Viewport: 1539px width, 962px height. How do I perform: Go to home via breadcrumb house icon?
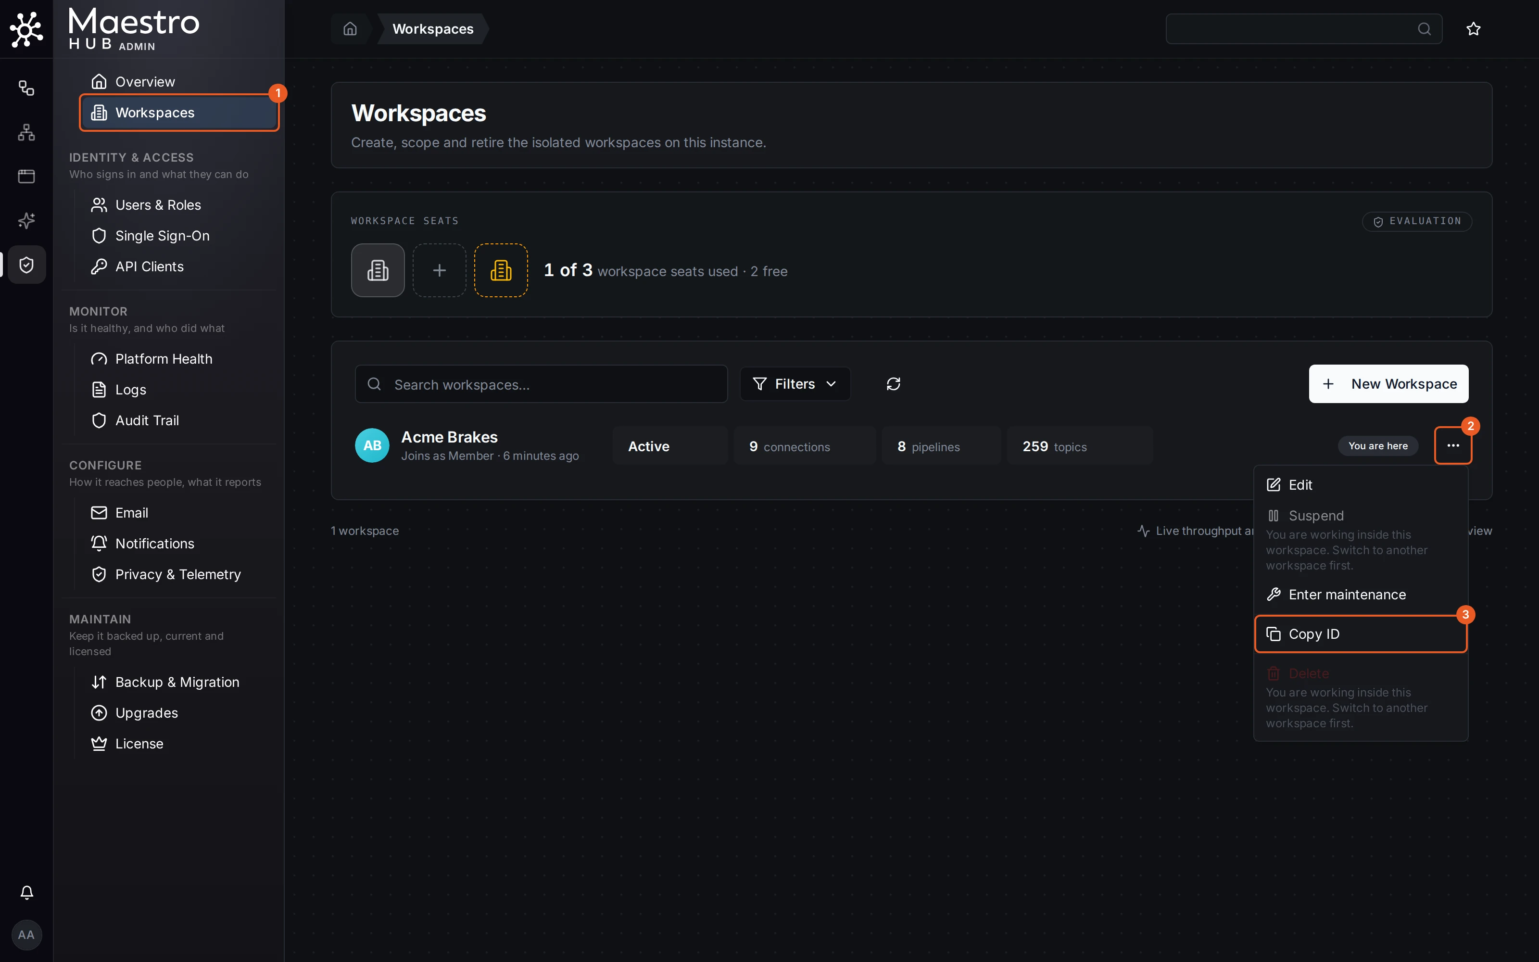pyautogui.click(x=350, y=29)
